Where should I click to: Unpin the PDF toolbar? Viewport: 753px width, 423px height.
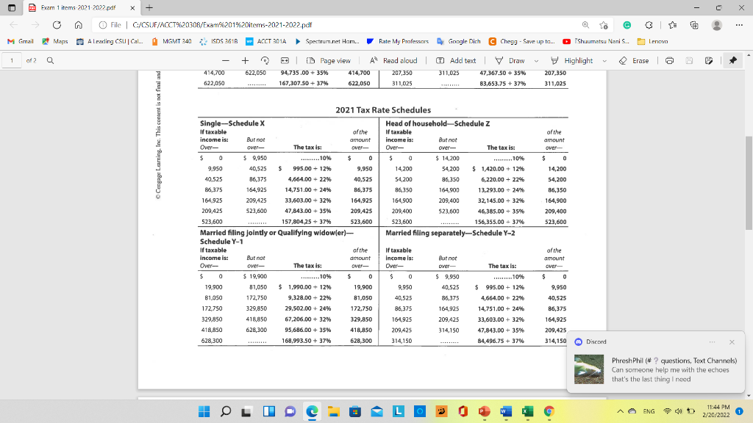(732, 60)
